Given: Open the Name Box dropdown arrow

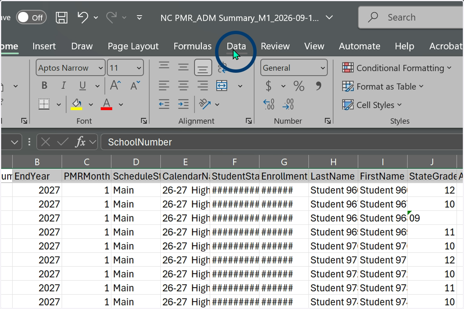Looking at the screenshot, I should pos(15,142).
